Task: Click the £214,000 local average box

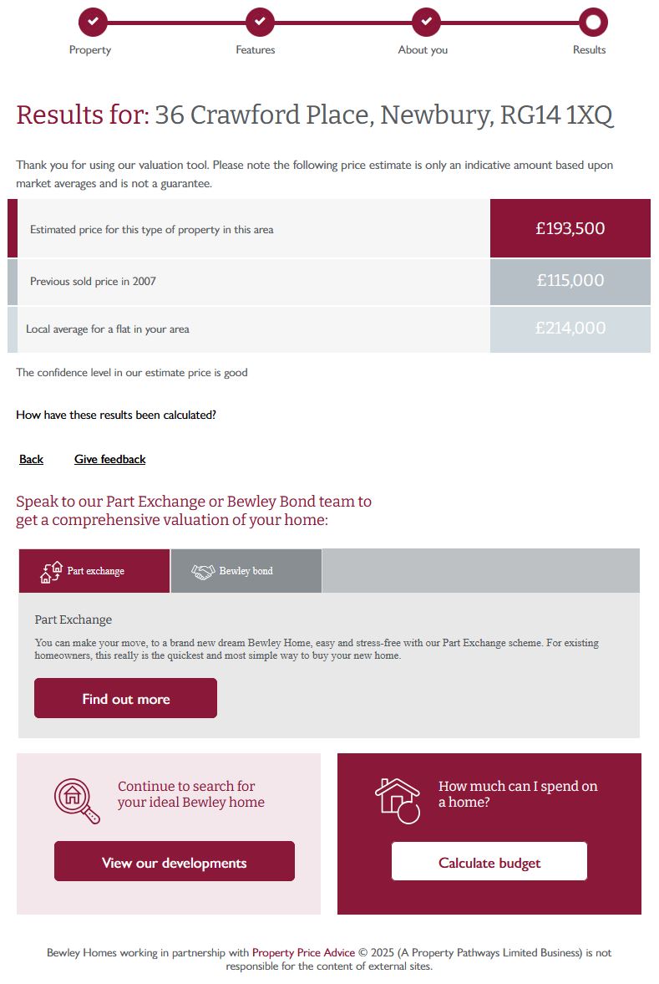Action: [570, 329]
